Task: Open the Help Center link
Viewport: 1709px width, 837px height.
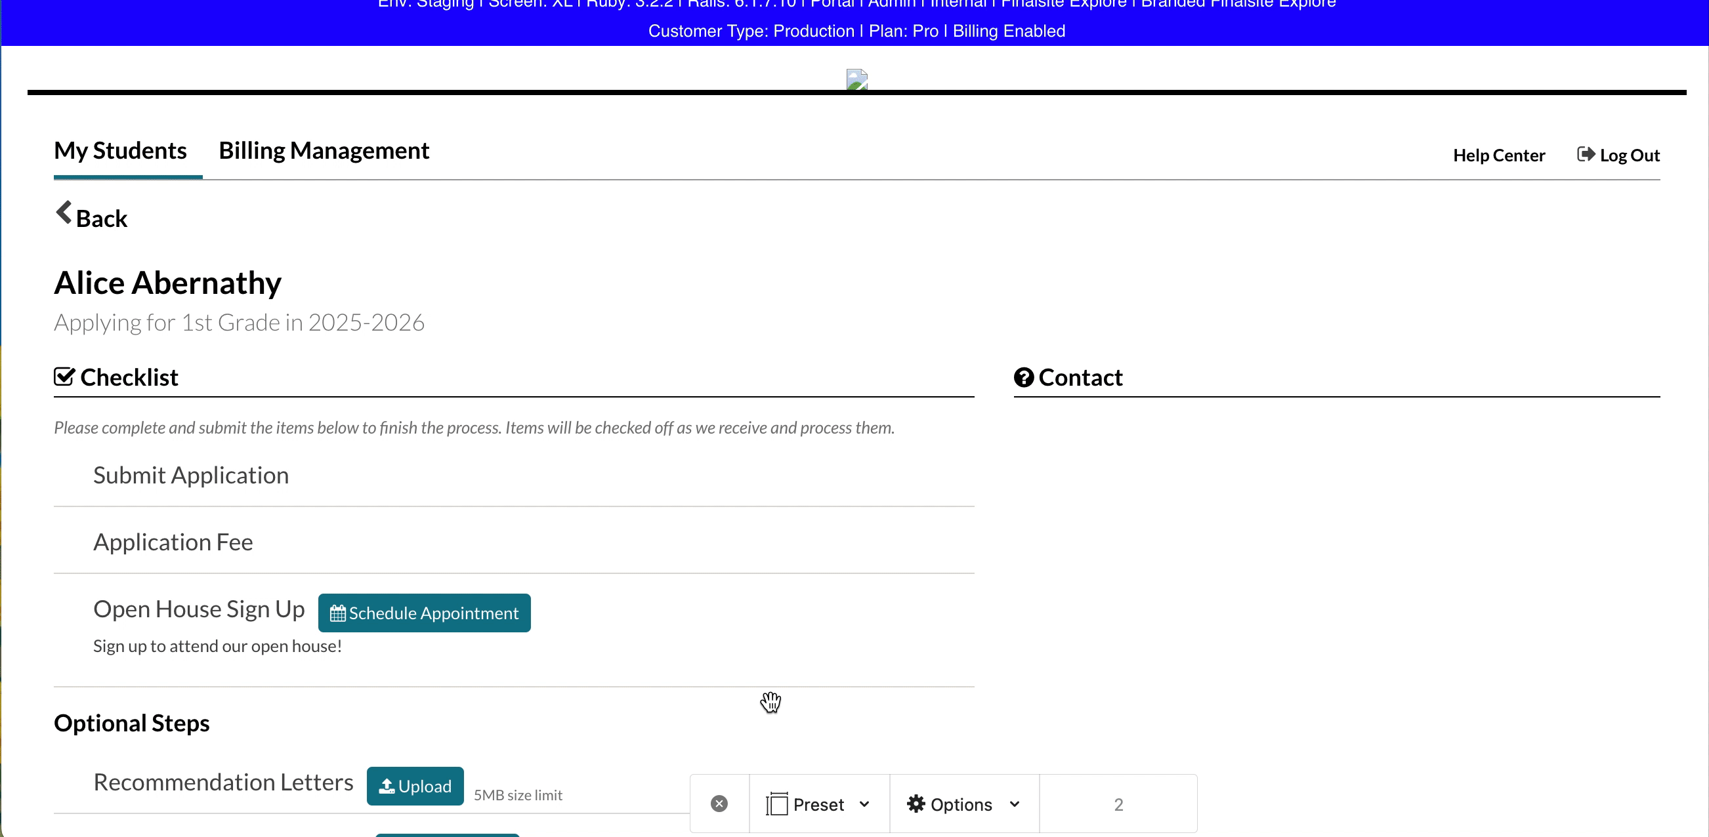Action: [x=1498, y=155]
